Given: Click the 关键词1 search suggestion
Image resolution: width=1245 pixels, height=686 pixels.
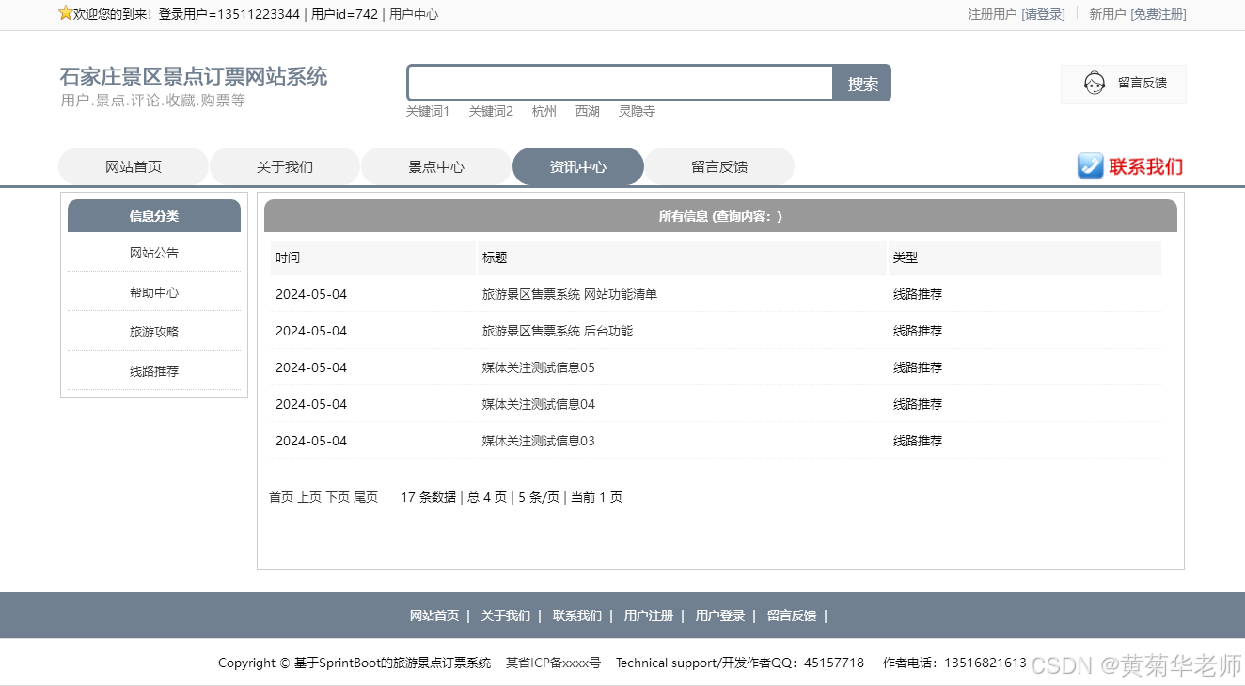Looking at the screenshot, I should pyautogui.click(x=428, y=111).
